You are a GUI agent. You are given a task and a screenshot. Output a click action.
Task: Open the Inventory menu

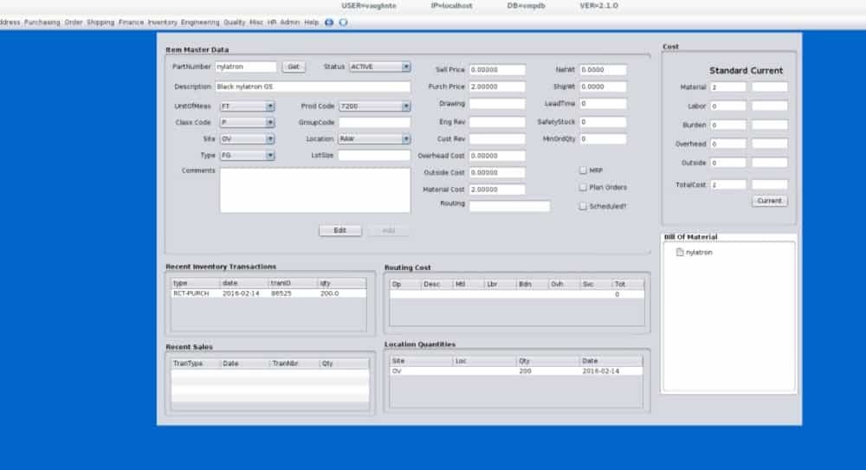coord(162,23)
